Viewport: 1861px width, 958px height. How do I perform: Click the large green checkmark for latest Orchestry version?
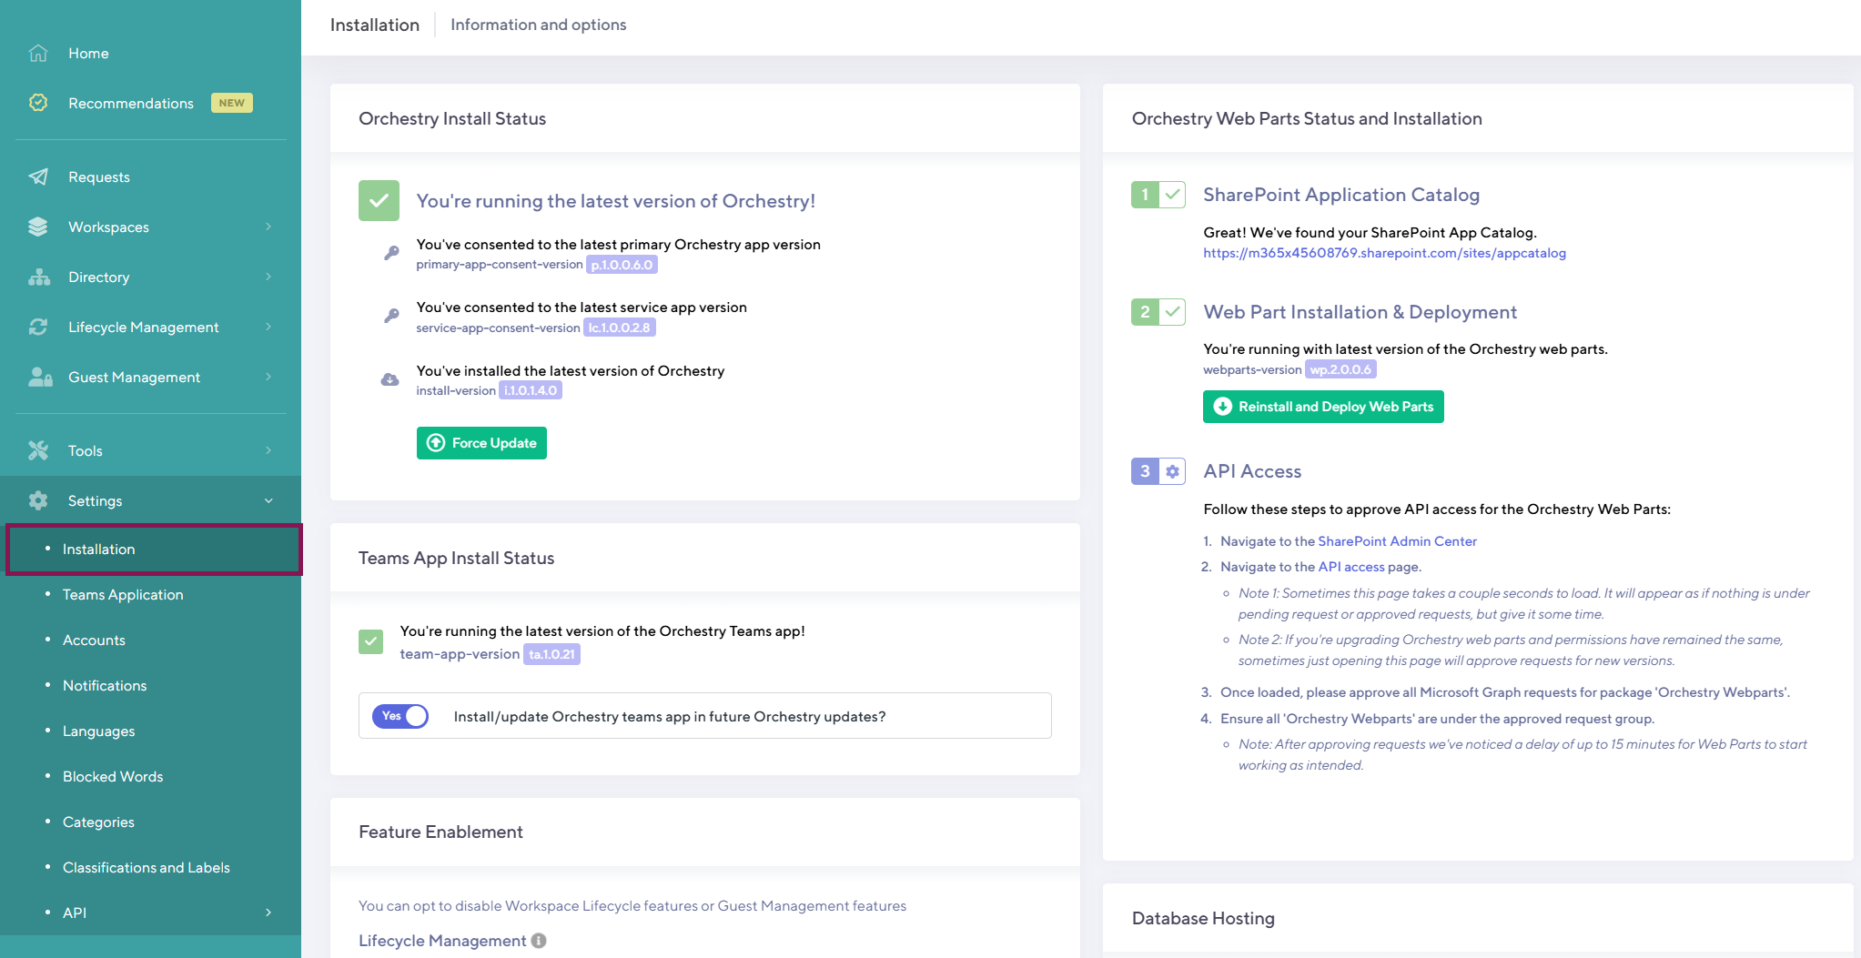(379, 200)
